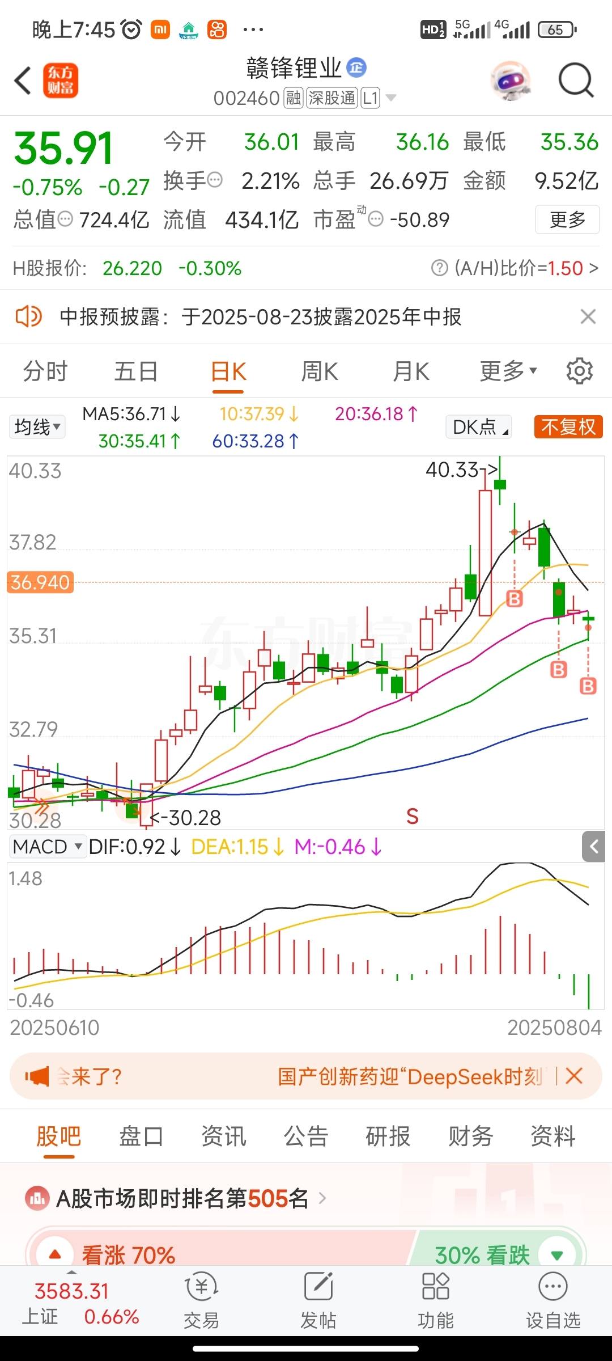The width and height of the screenshot is (612, 1361).
Task: Select the 股吧 tab
Action: [x=59, y=1136]
